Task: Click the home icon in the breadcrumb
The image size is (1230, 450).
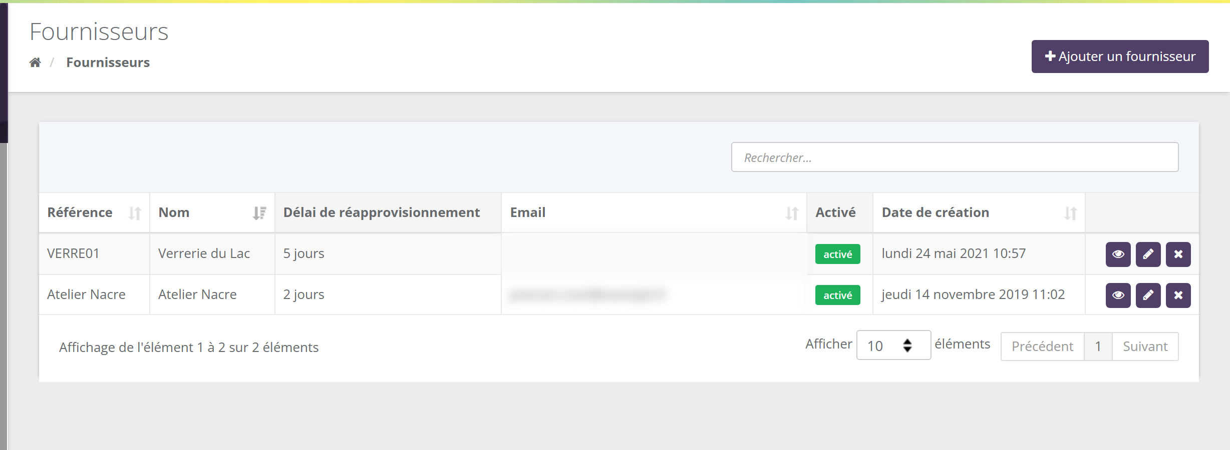Action: pos(35,62)
